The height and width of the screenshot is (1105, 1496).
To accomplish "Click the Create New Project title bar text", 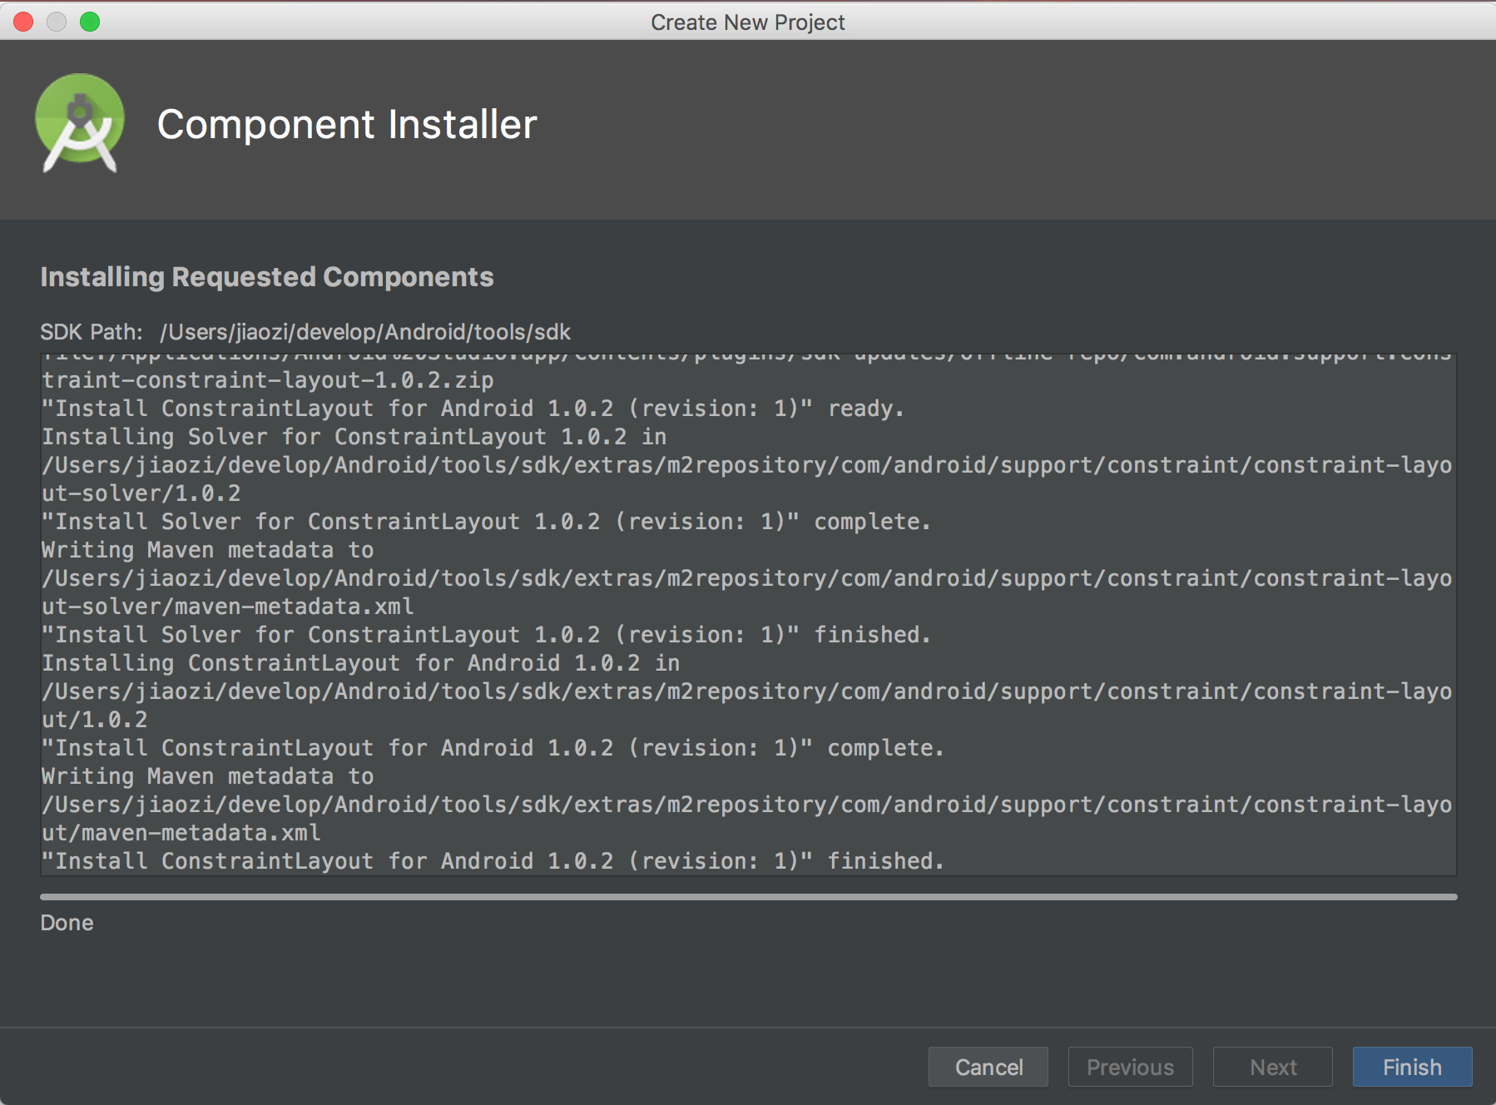I will coord(747,22).
